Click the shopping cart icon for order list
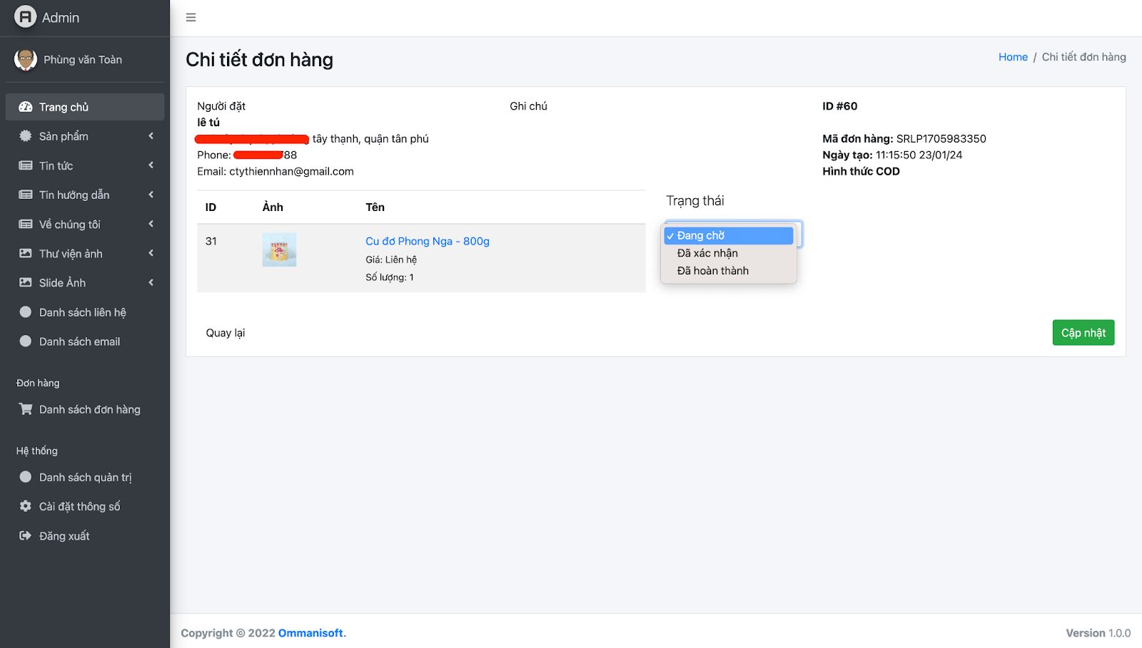The height and width of the screenshot is (648, 1142). 26,409
